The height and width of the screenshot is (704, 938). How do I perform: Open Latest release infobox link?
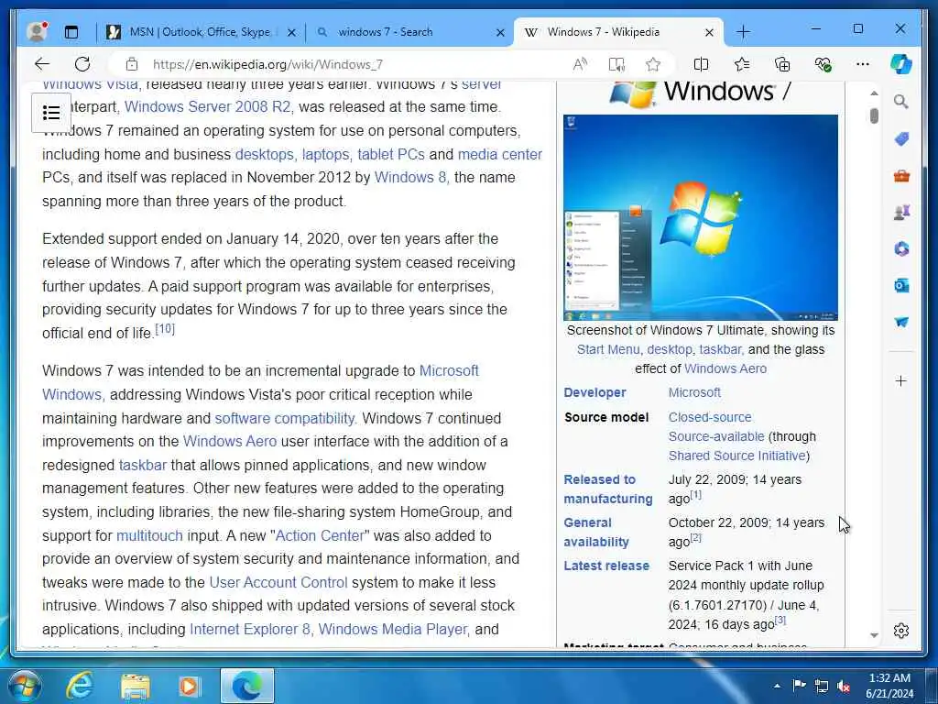(x=606, y=566)
